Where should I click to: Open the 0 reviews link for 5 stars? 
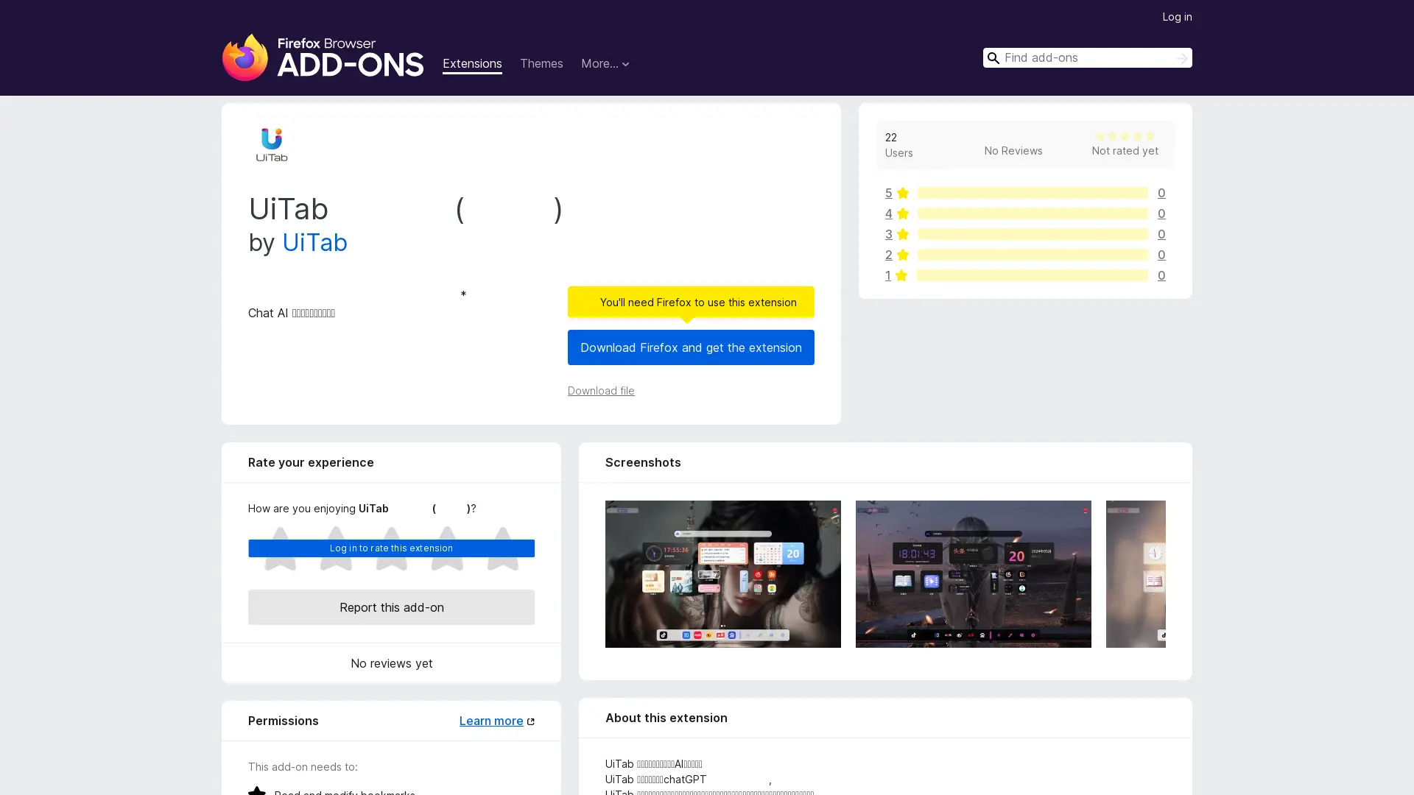point(1161,193)
